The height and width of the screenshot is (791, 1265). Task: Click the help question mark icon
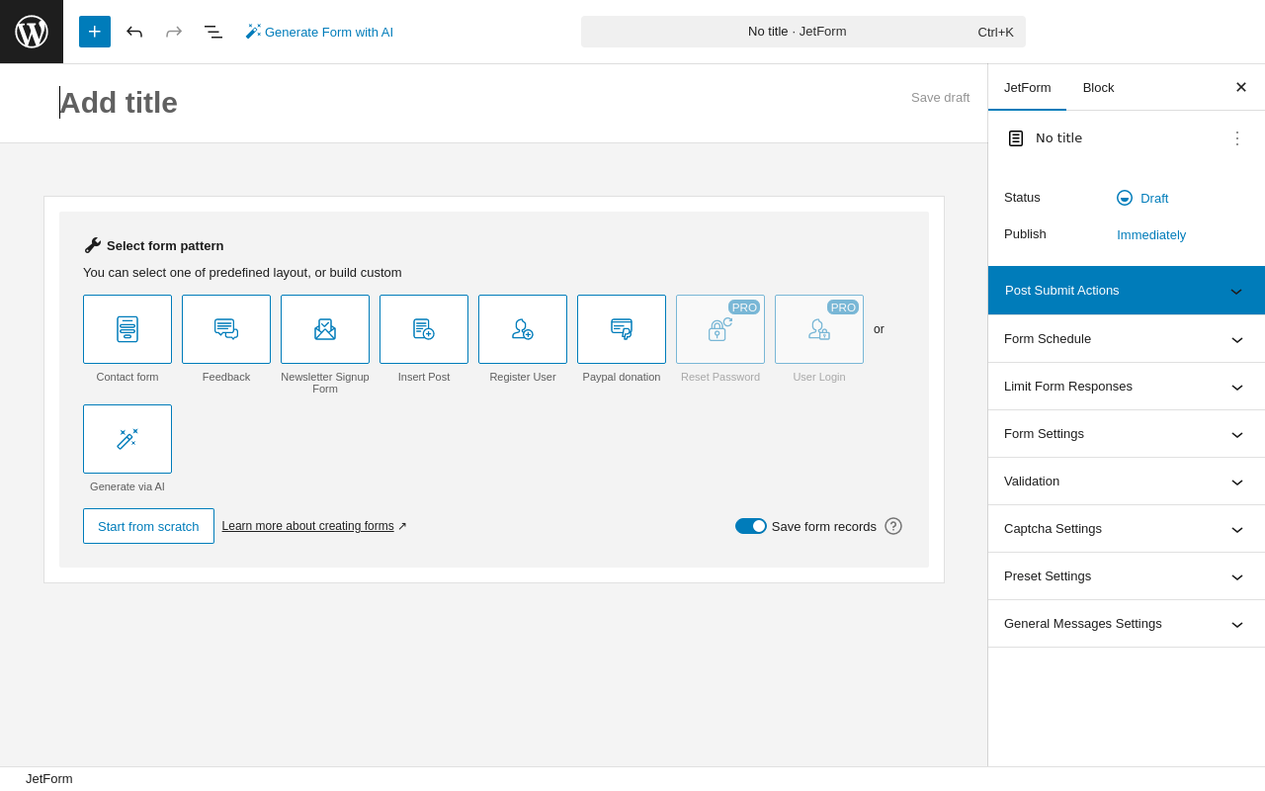[x=893, y=526]
